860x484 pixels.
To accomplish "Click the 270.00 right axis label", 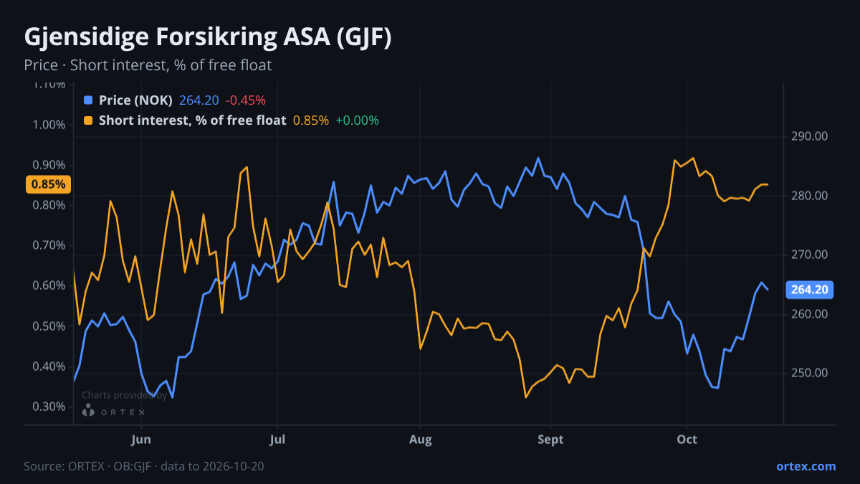I will [810, 255].
